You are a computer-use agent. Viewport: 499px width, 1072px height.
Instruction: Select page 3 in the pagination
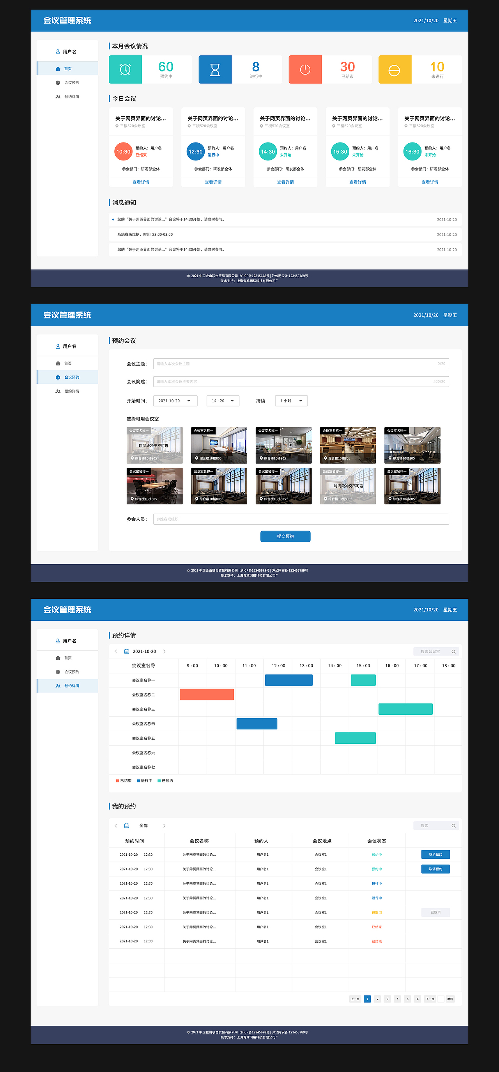coord(387,999)
